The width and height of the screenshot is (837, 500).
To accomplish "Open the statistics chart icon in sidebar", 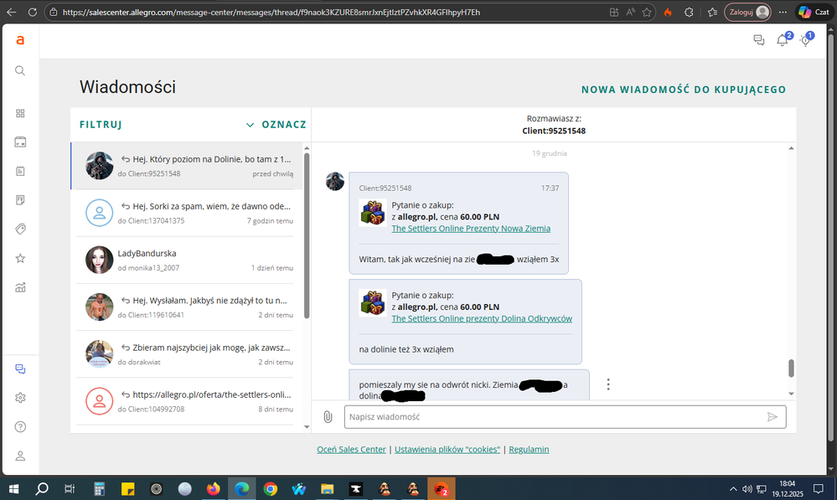I will click(20, 287).
